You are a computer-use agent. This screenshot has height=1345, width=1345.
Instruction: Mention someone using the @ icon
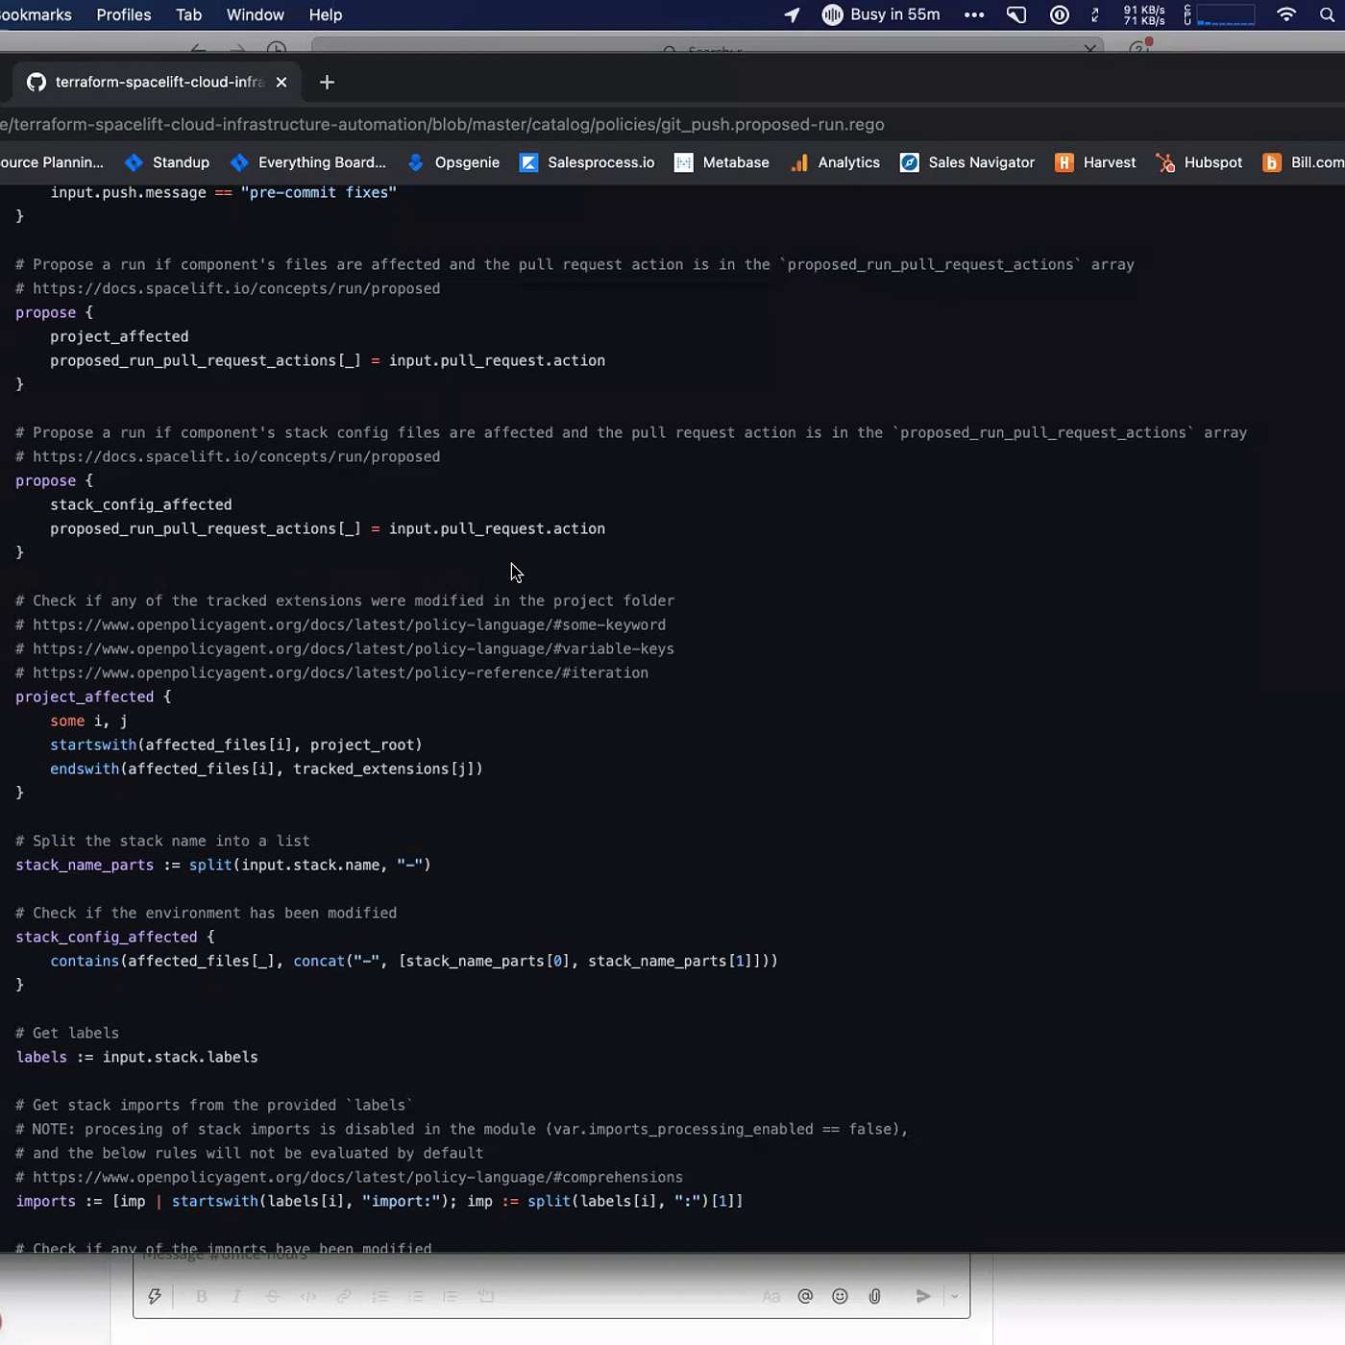pyautogui.click(x=805, y=1296)
